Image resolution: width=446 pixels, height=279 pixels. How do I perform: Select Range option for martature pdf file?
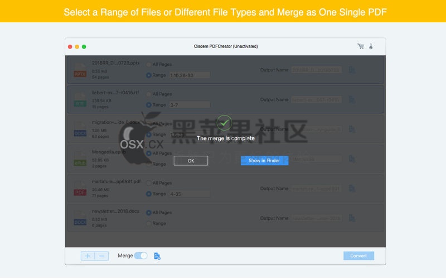point(148,194)
